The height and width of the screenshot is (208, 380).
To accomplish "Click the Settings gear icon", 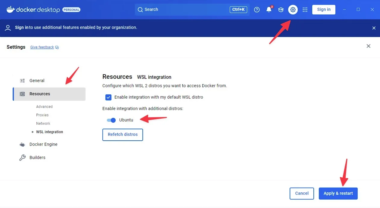I will coord(293,10).
